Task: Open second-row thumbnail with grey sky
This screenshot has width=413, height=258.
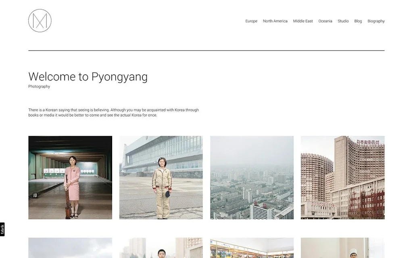Action: 70,248
